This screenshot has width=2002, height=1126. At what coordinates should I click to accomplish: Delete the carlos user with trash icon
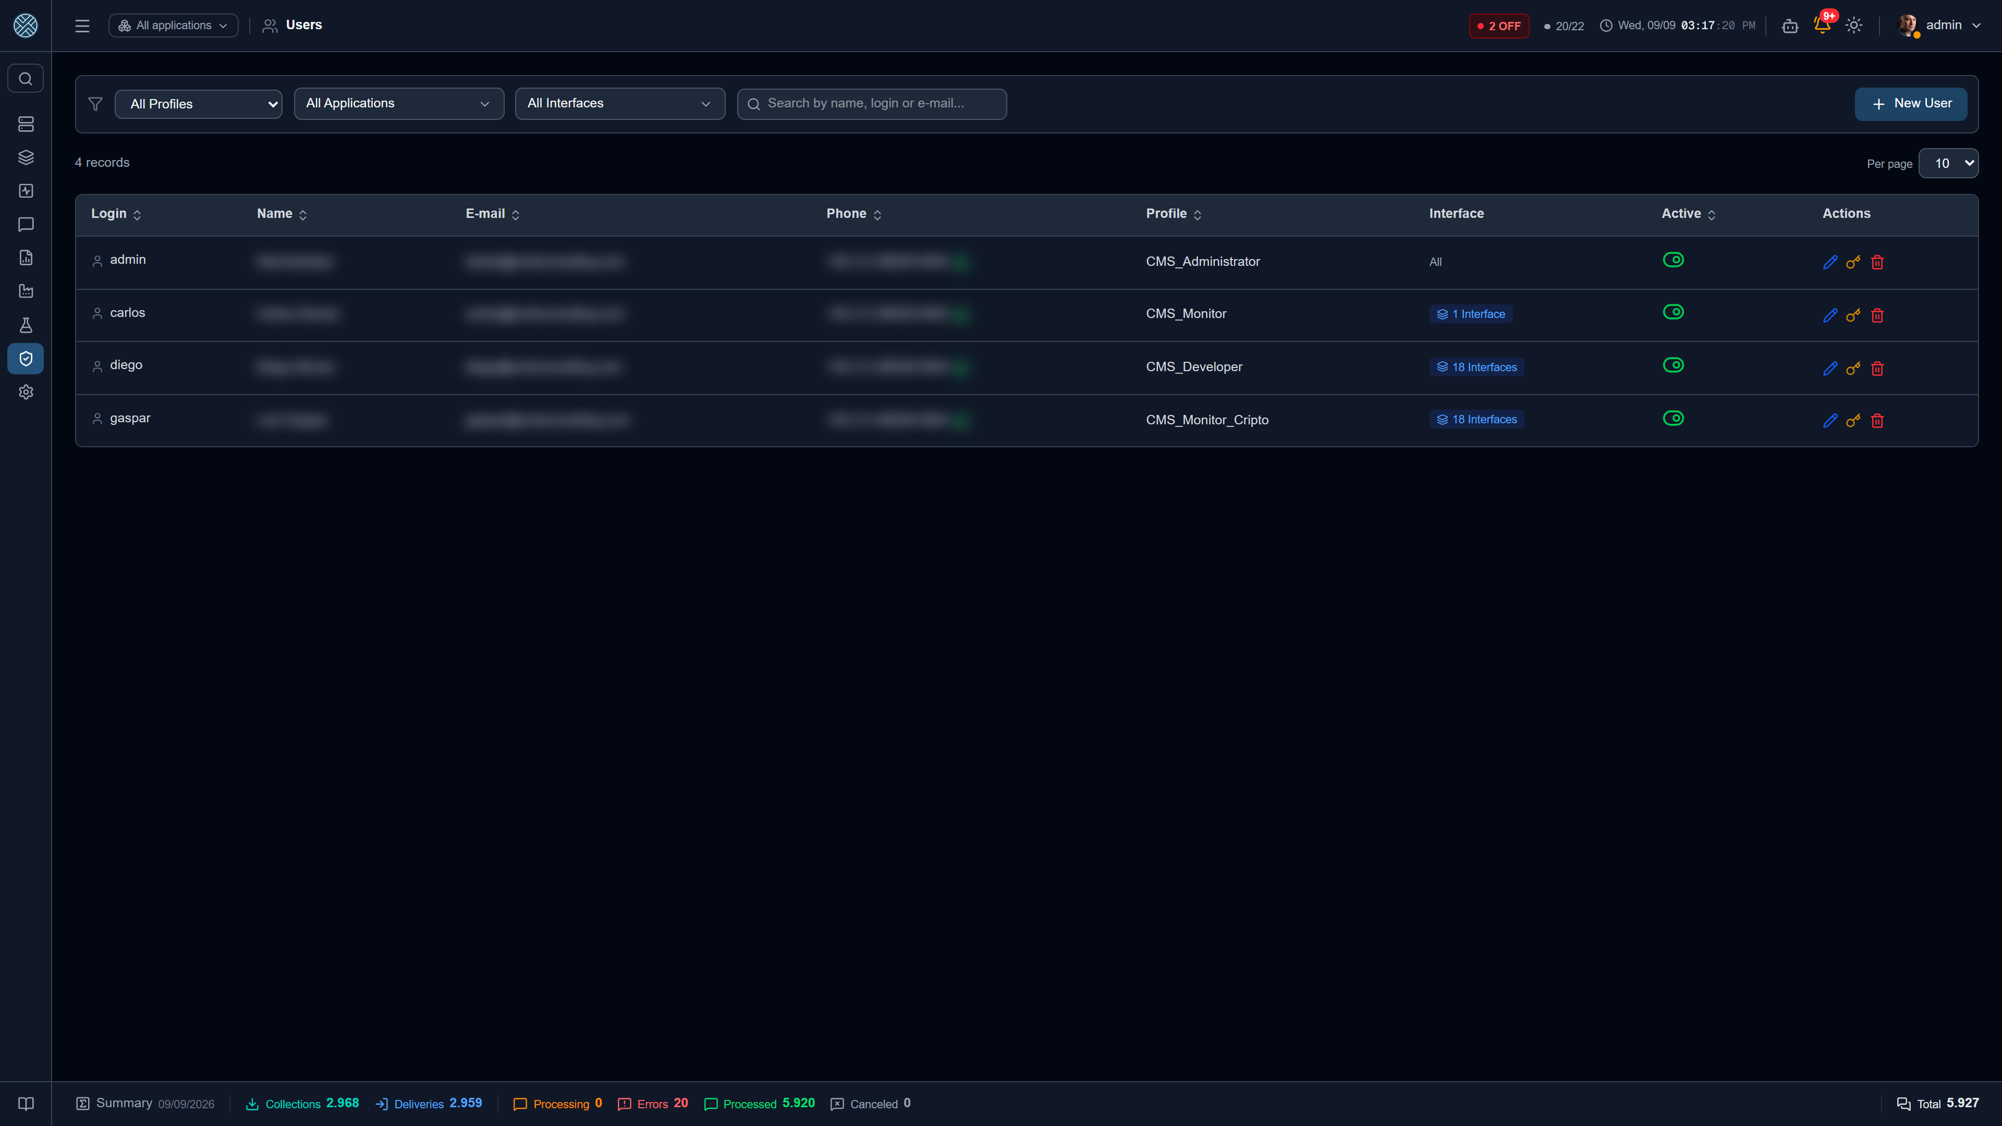tap(1877, 315)
